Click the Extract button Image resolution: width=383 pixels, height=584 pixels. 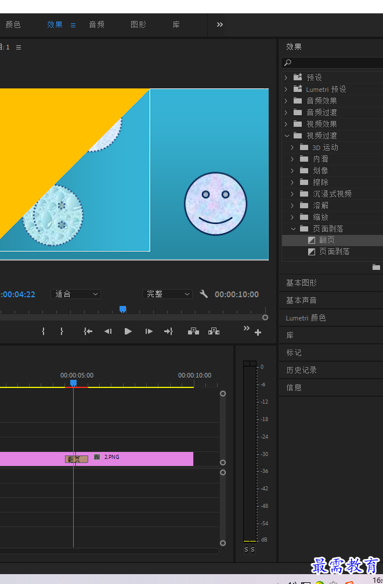pyautogui.click(x=214, y=331)
